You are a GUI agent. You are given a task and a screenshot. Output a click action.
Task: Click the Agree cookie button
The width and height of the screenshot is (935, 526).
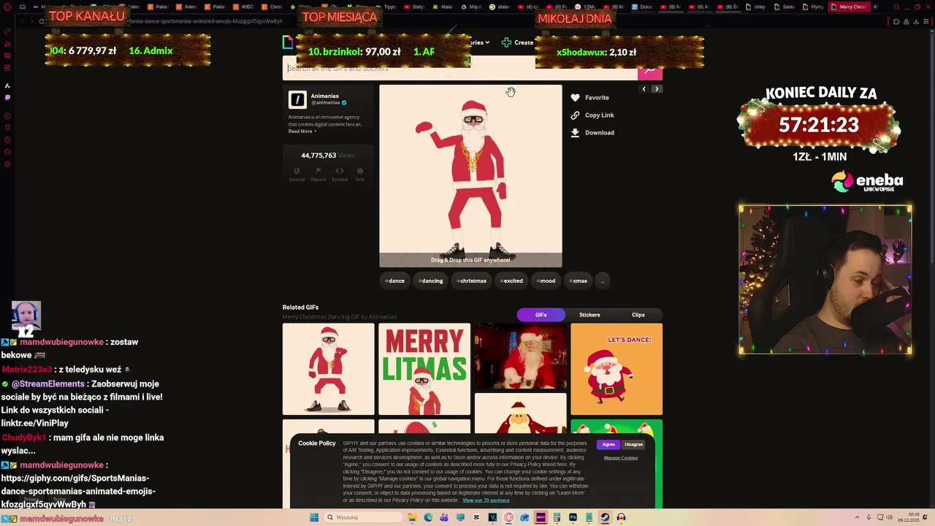608,444
